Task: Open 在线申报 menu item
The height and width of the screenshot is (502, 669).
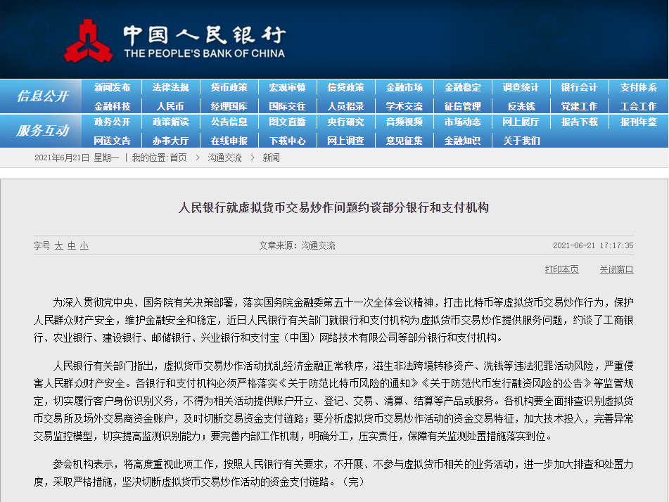Action: pos(229,141)
